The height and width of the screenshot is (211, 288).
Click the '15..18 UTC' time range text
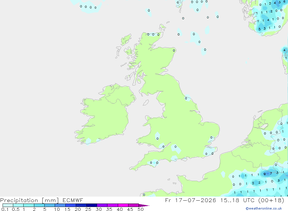pos(238,200)
